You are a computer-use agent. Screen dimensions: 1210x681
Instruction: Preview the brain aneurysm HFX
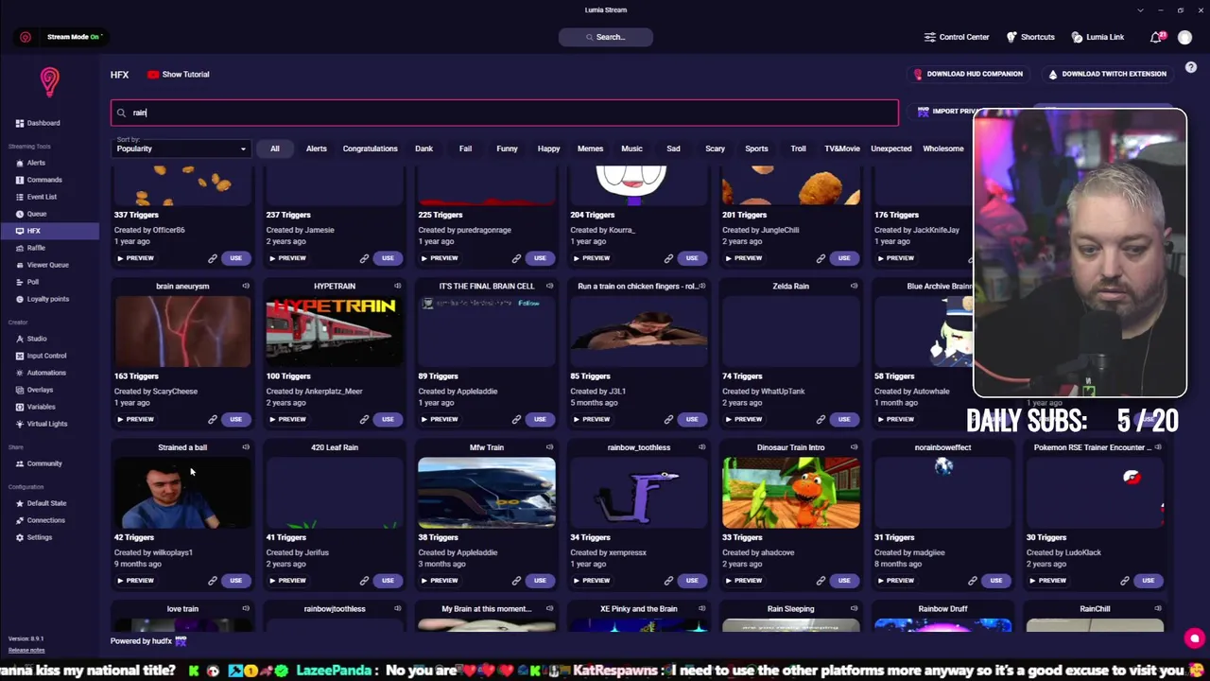click(x=135, y=419)
